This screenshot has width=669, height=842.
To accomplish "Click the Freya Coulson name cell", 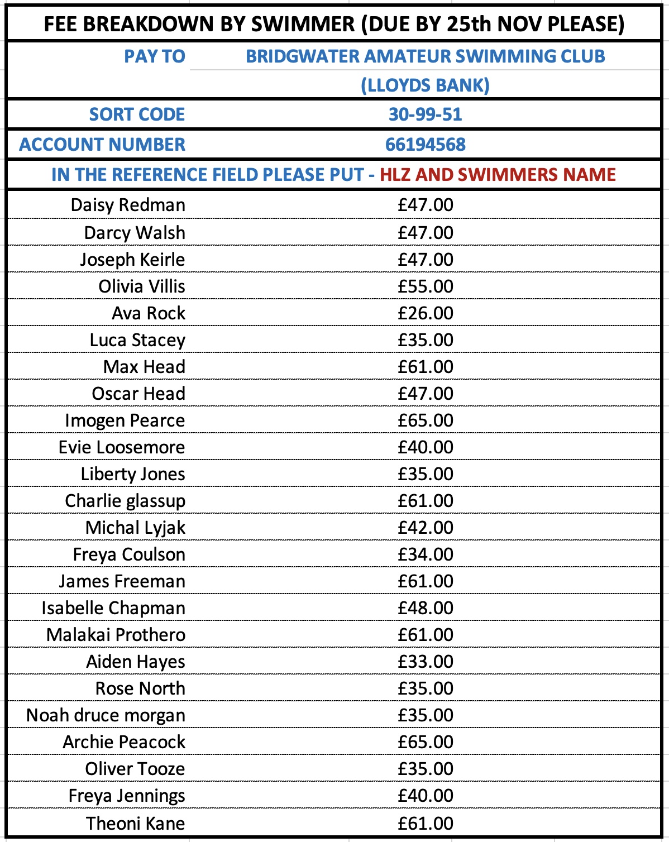I will pyautogui.click(x=129, y=554).
